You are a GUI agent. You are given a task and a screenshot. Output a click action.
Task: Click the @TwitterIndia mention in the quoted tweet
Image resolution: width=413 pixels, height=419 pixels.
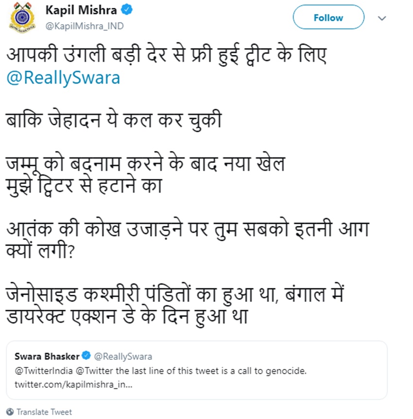43,371
